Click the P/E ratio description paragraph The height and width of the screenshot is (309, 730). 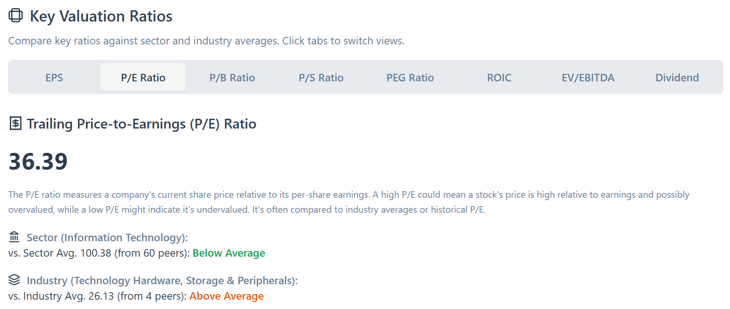[348, 202]
